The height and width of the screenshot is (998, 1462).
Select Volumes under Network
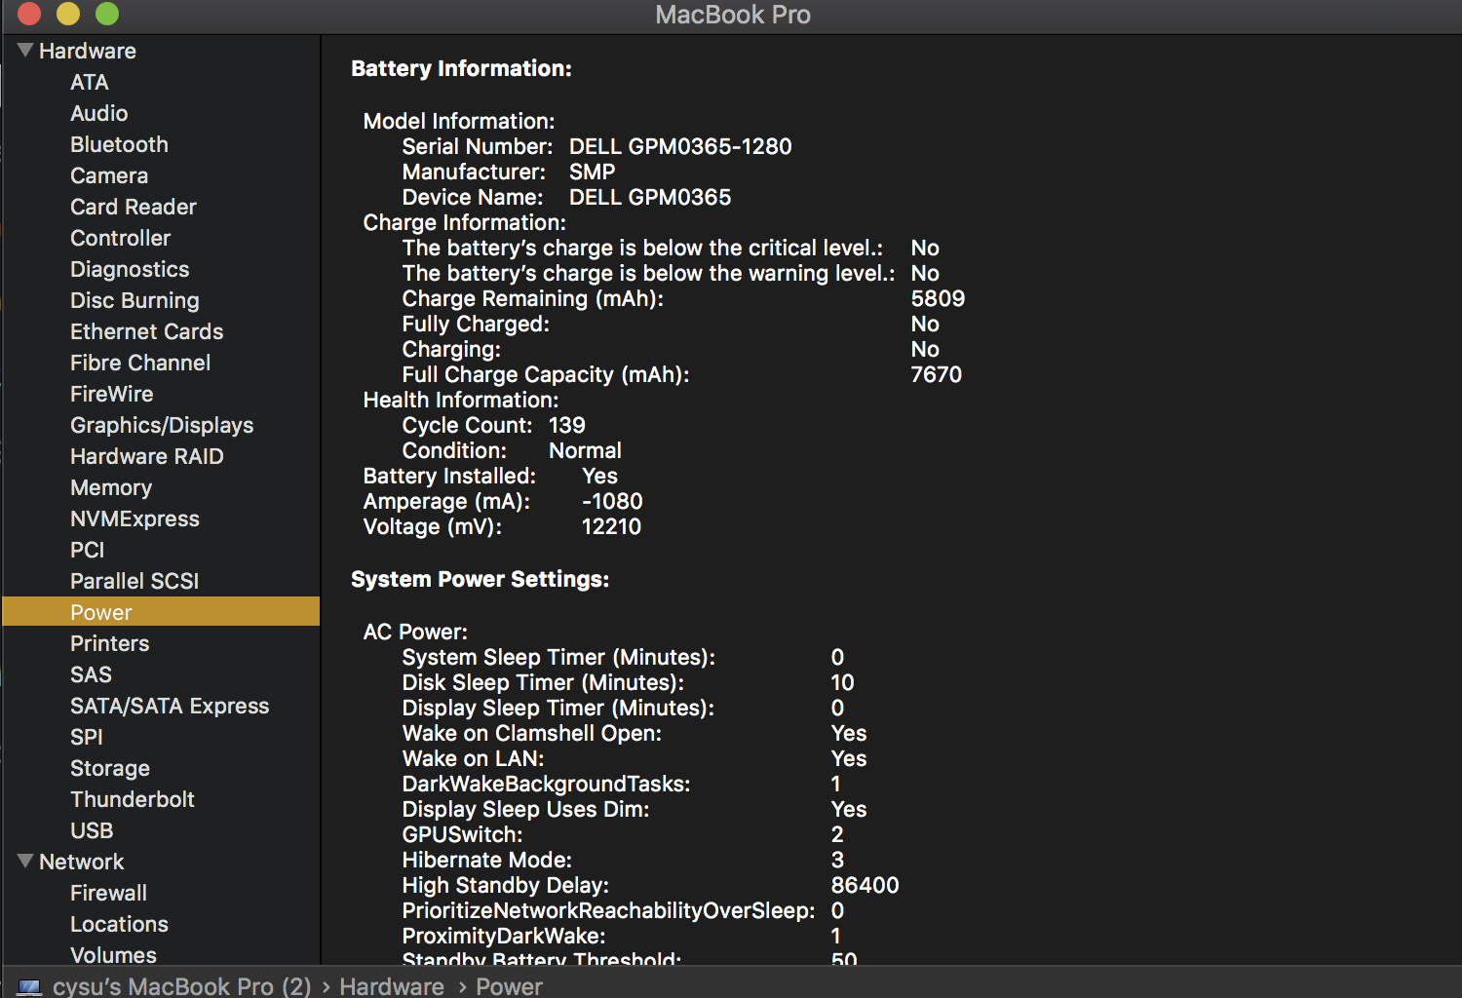[x=113, y=954]
